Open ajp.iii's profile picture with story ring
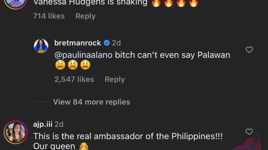Viewport: 268px width, 150px height. pyautogui.click(x=16, y=132)
